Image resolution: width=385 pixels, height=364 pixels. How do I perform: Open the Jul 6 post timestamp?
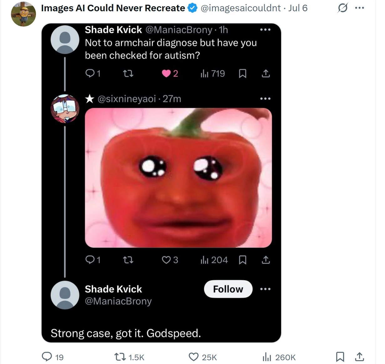click(298, 8)
